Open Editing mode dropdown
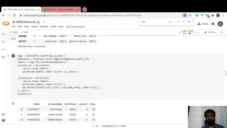The height and width of the screenshot is (128, 227). click(x=210, y=32)
